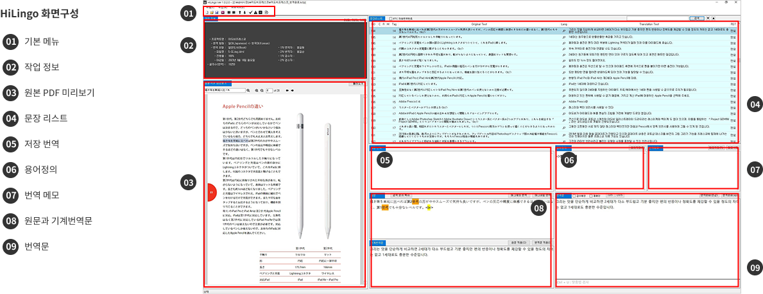Click in the sentence list search field
763x294 pixels.
click(657, 18)
